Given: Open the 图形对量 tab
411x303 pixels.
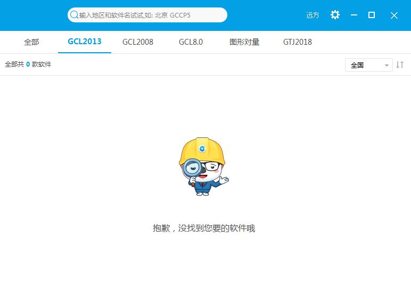Looking at the screenshot, I should [244, 42].
